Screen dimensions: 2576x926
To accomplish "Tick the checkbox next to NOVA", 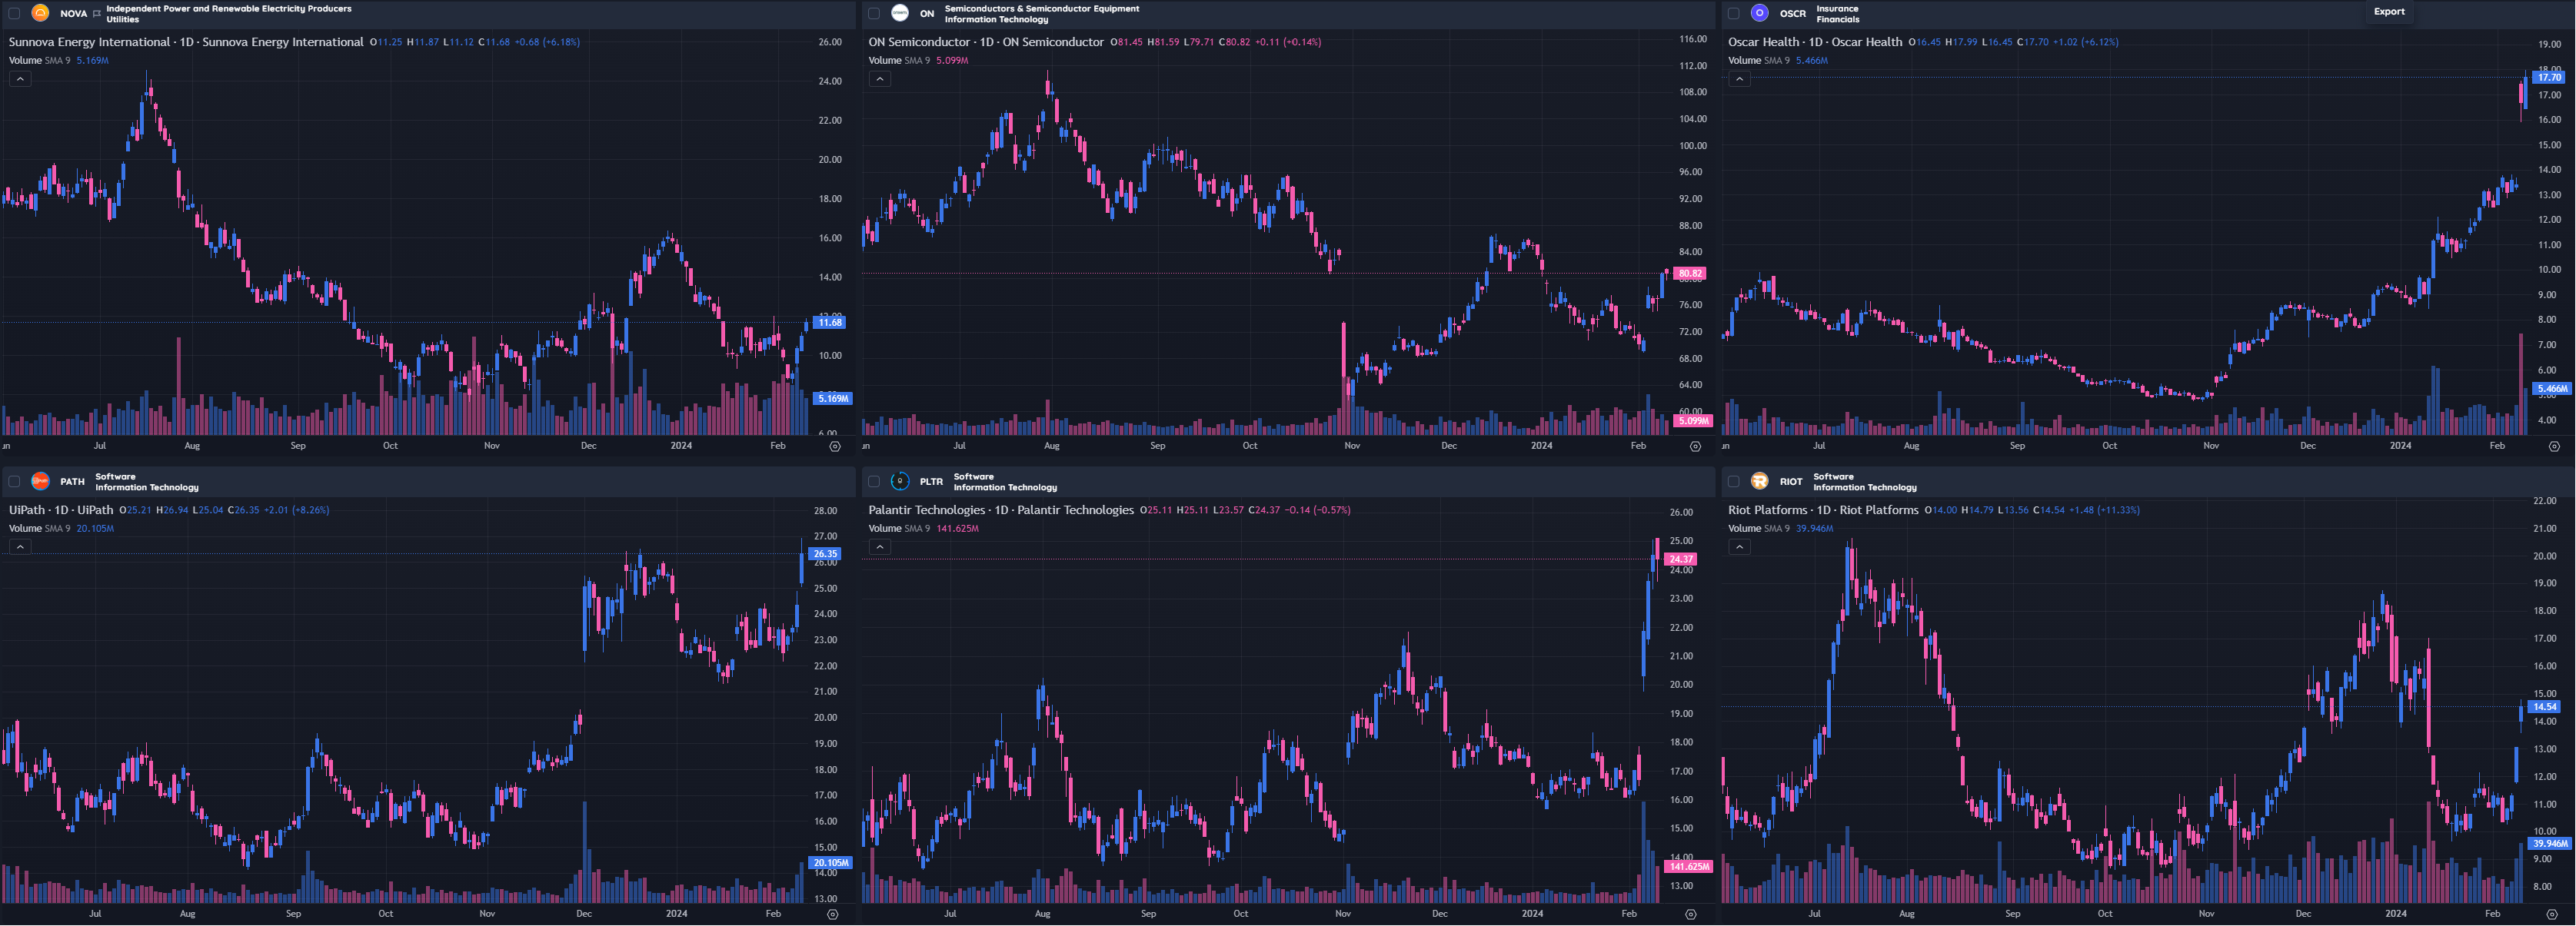I will [x=14, y=13].
